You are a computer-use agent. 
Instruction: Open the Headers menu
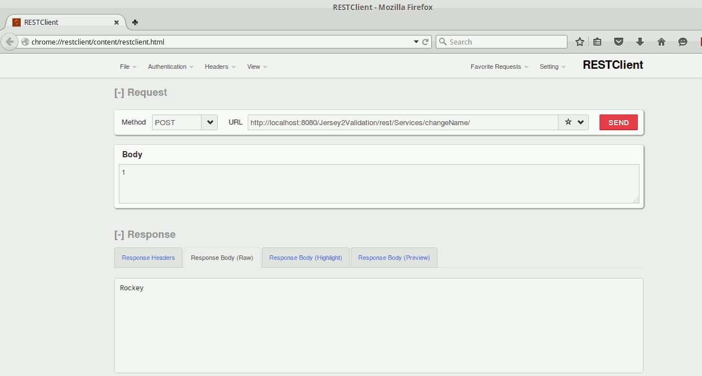[x=220, y=67]
